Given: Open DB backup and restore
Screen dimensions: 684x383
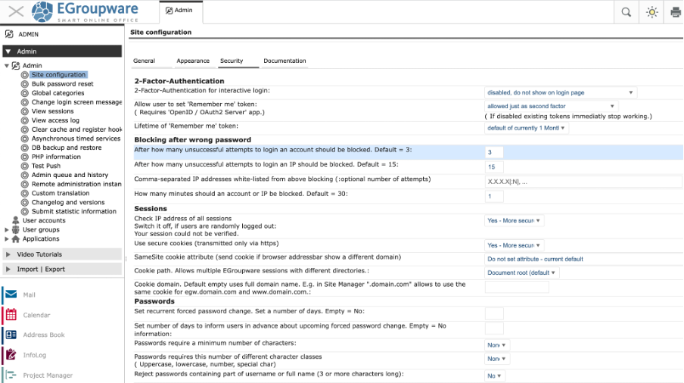Looking at the screenshot, I should (x=67, y=148).
